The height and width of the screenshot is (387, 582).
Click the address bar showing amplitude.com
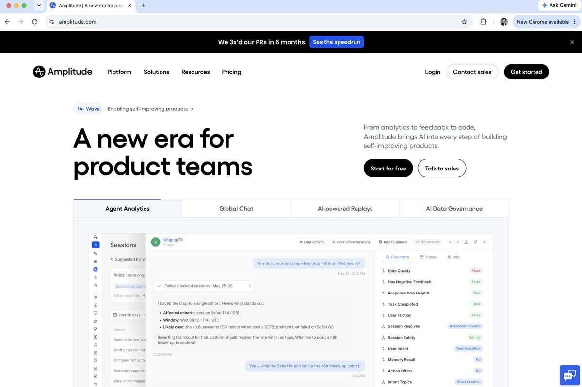pyautogui.click(x=258, y=22)
